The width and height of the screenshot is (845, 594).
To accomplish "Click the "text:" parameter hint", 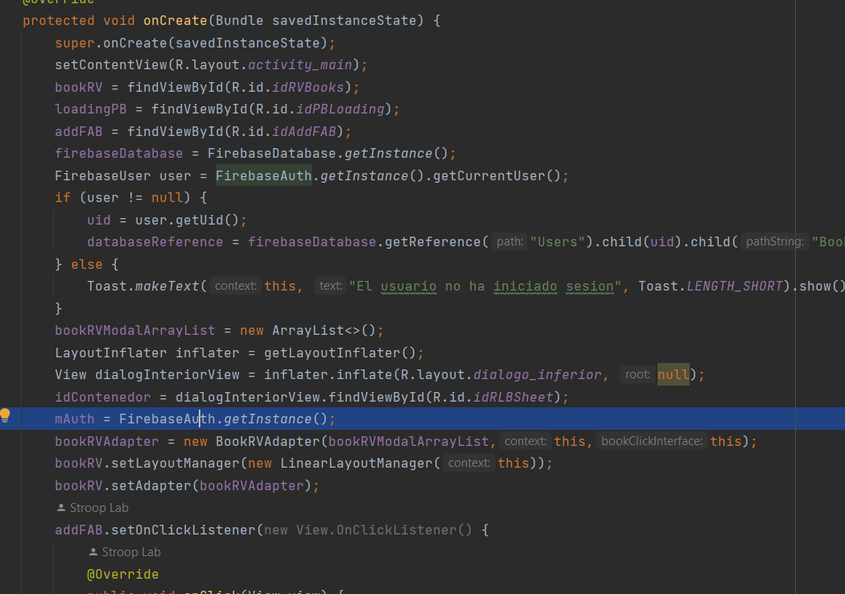I will point(330,286).
